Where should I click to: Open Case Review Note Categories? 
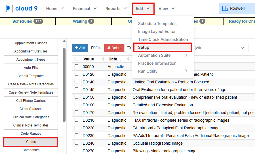[31, 84]
